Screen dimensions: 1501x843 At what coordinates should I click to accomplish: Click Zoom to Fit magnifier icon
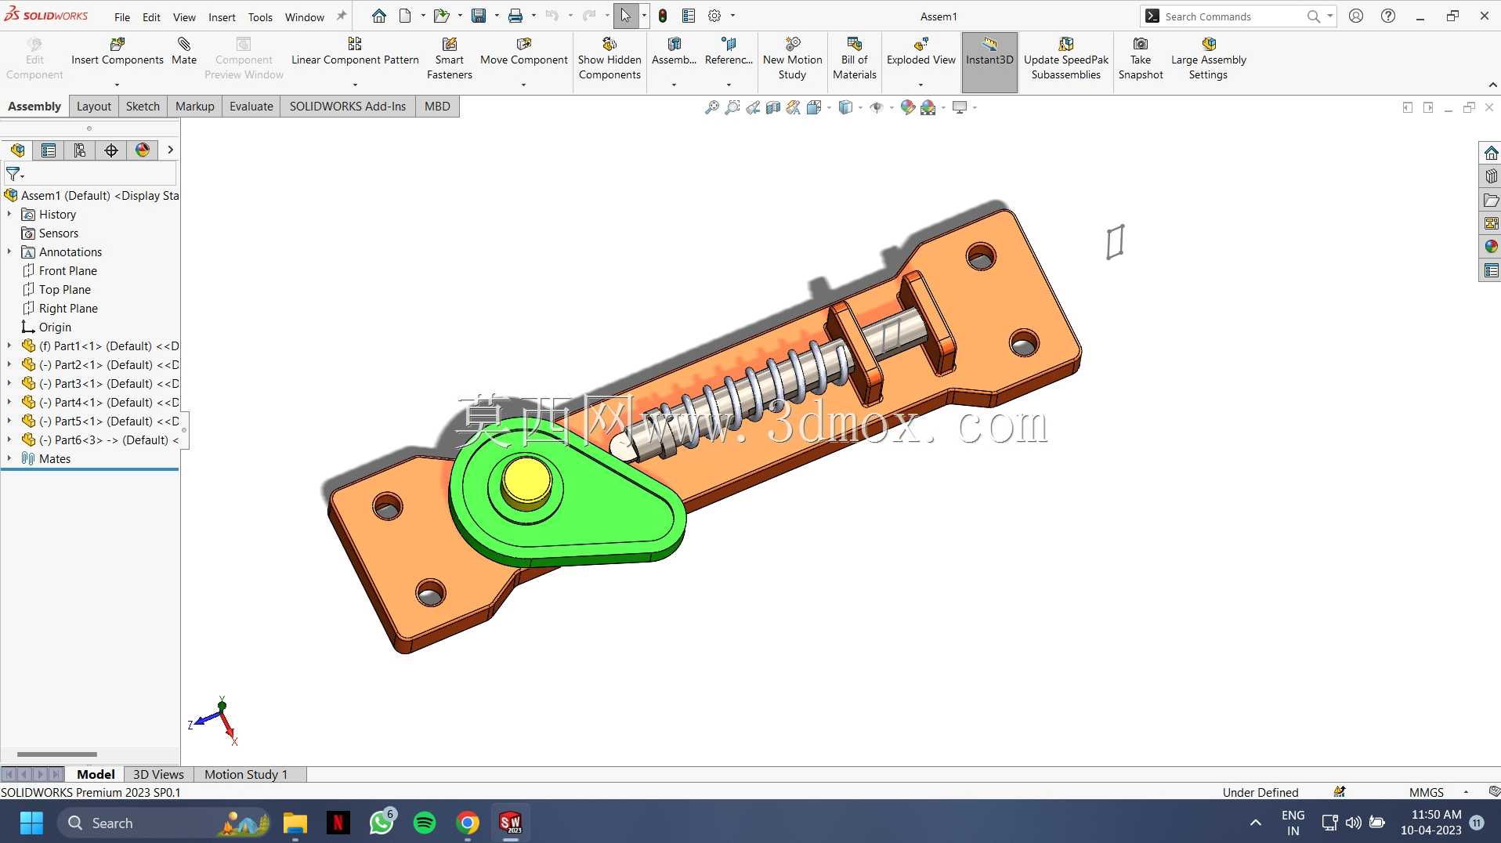[711, 107]
